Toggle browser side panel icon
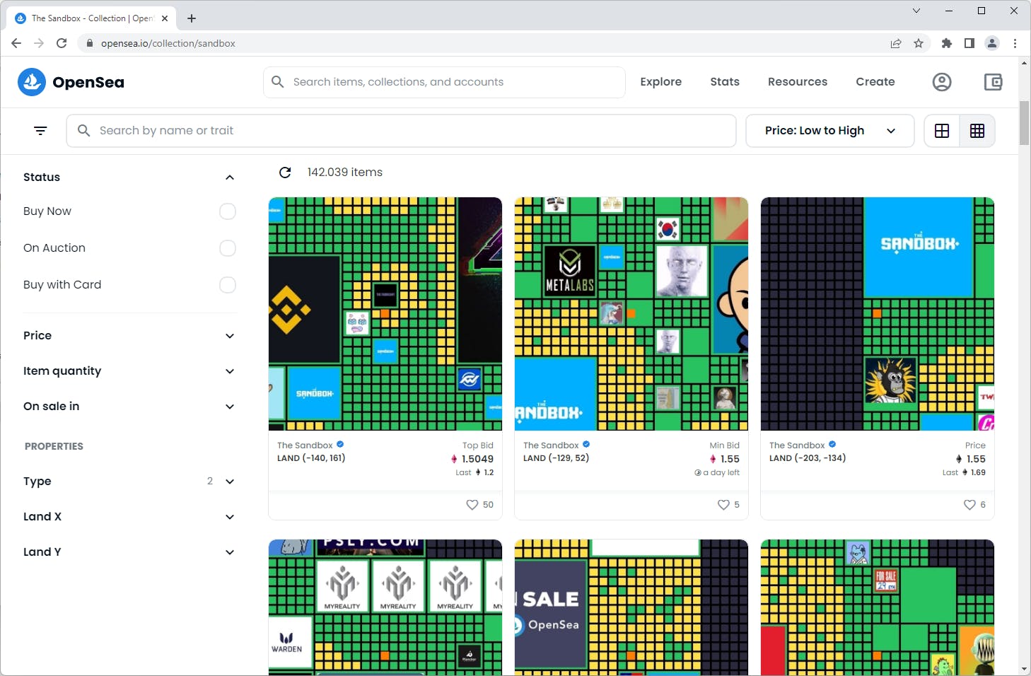Viewport: 1031px width, 676px height. click(x=969, y=43)
